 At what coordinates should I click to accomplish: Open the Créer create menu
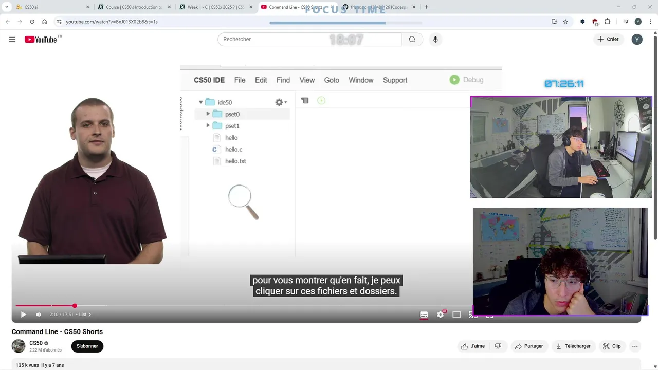click(x=608, y=39)
